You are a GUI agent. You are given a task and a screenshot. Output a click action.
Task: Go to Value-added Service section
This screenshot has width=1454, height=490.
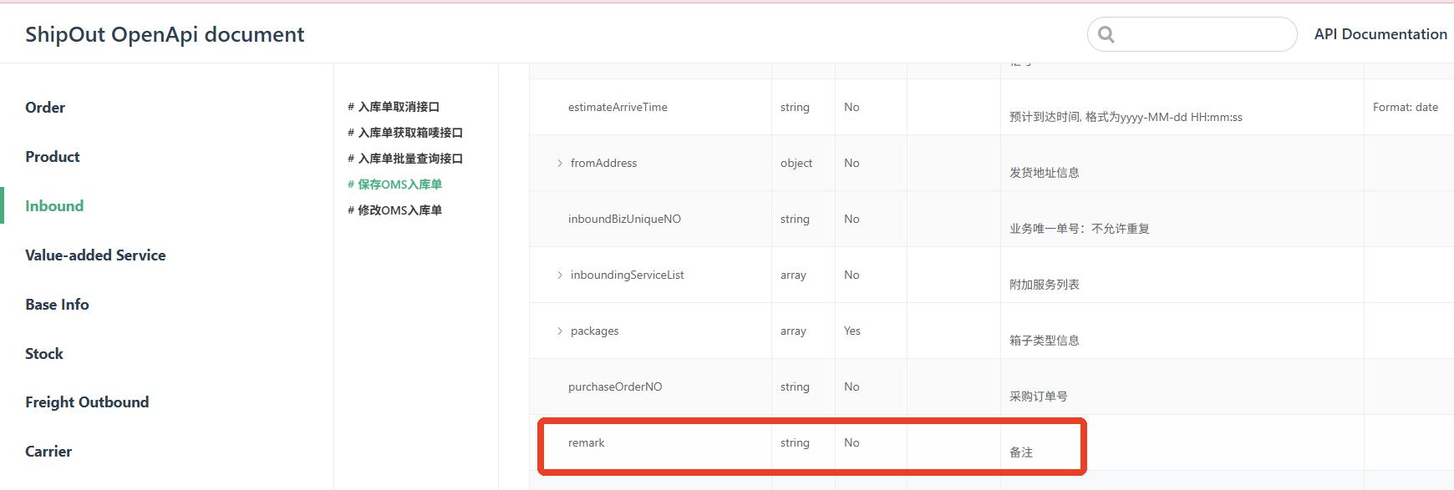95,255
